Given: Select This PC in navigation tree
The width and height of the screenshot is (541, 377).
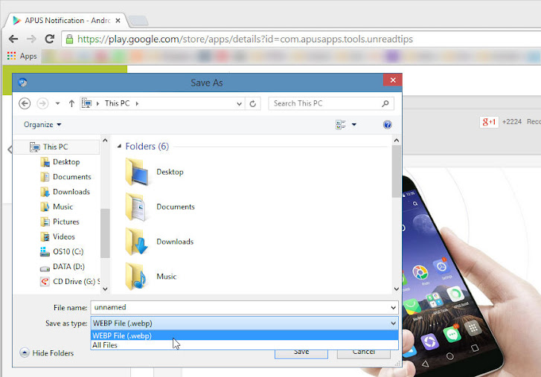Looking at the screenshot, I should [x=55, y=146].
